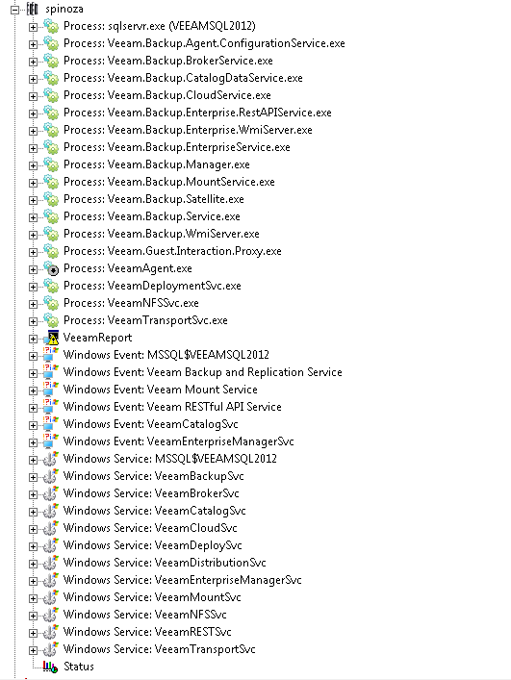Click service icon for VeeamDistributionSvc
This screenshot has width=511, height=680.
pos(50,563)
